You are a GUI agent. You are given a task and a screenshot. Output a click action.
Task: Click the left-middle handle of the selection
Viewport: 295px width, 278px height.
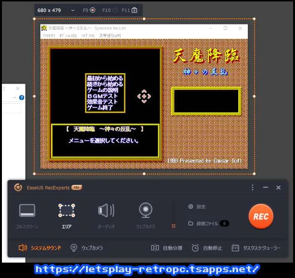click(x=34, y=96)
